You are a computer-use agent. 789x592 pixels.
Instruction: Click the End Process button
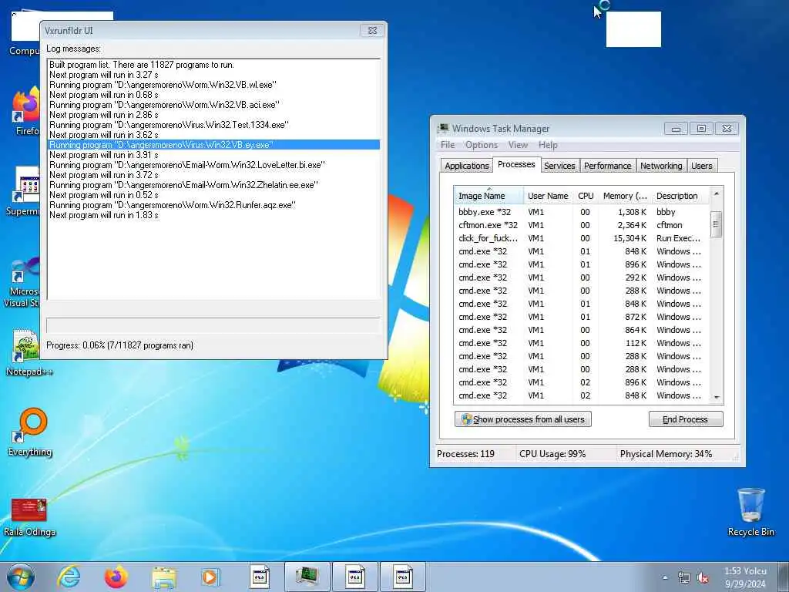(x=686, y=419)
